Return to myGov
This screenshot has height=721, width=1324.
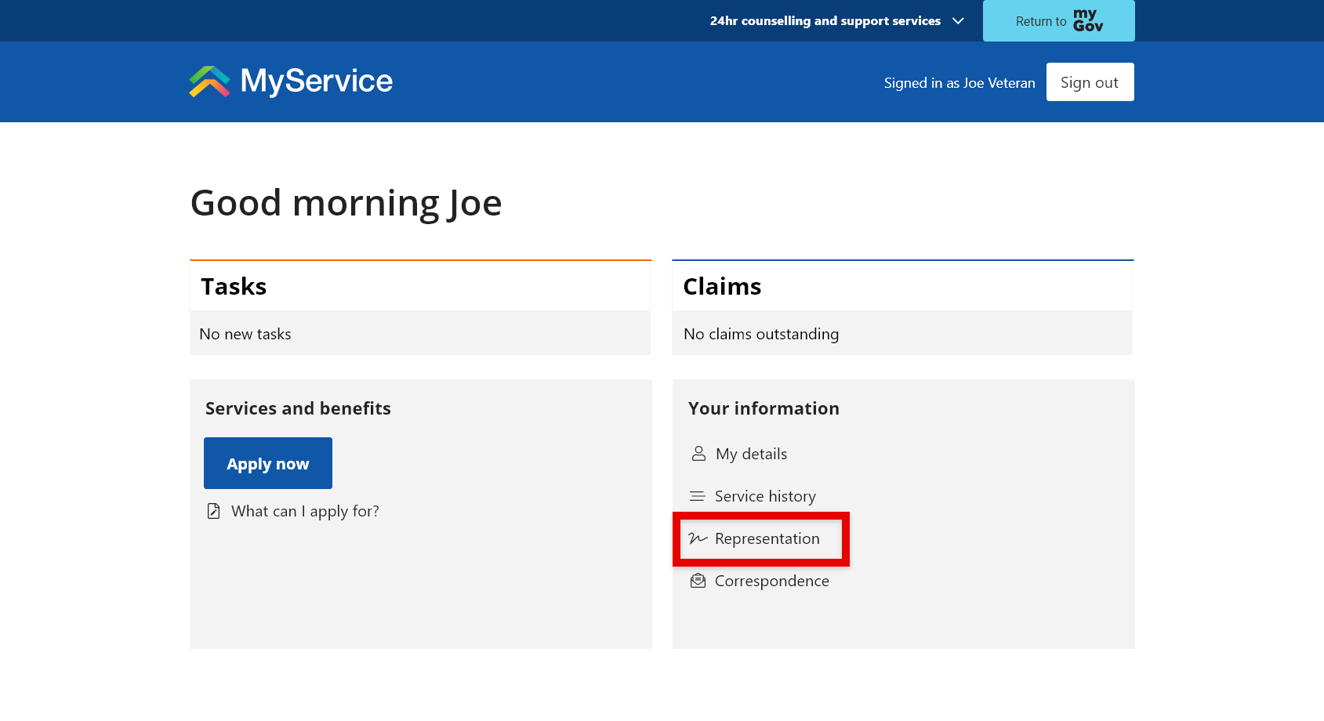(1058, 21)
